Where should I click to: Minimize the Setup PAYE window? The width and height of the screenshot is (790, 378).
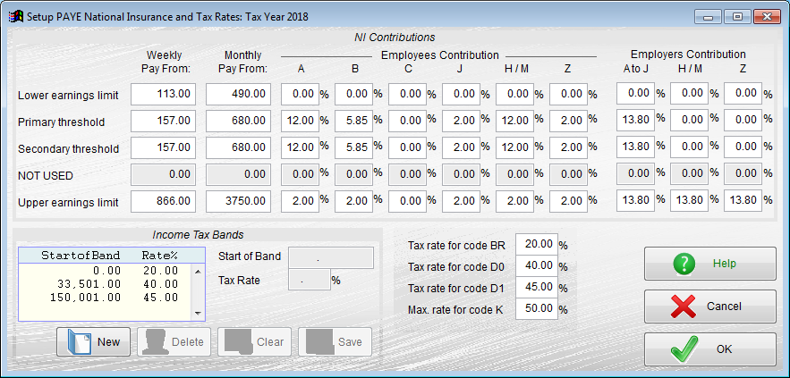pos(709,17)
